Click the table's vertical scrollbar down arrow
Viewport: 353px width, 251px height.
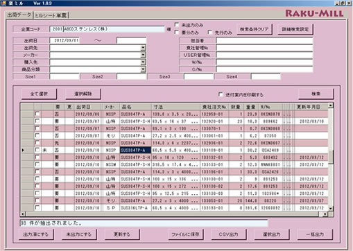point(331,209)
